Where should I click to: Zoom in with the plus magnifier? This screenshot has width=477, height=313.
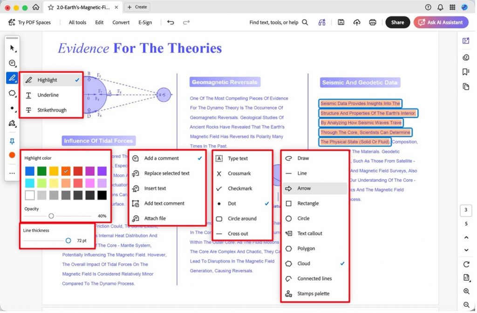pos(466,292)
